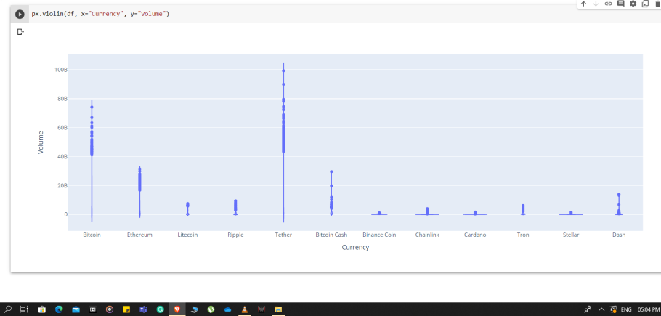
Task: Click the highest Bitcoin Cash data point
Action: click(331, 171)
